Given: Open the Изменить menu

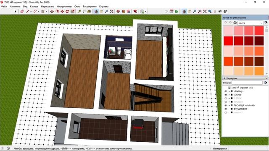Looking at the screenshot, I should [x=15, y=7].
